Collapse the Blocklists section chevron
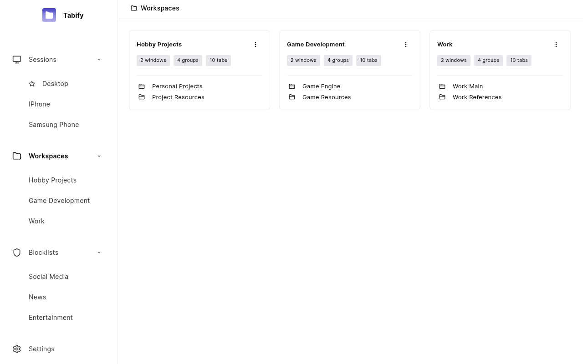 (x=99, y=253)
